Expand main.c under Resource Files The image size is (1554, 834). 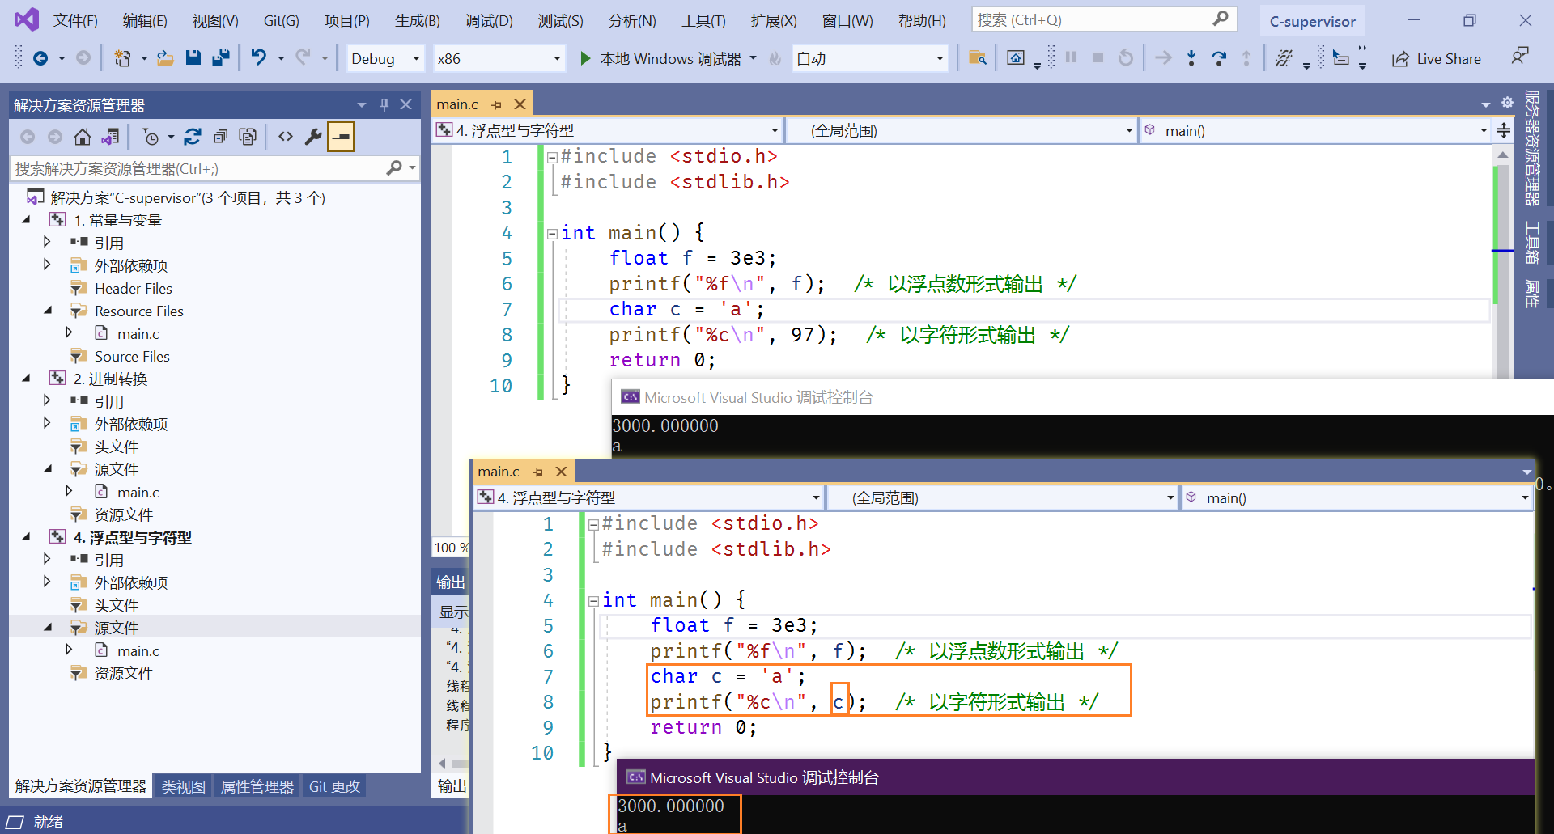click(70, 332)
